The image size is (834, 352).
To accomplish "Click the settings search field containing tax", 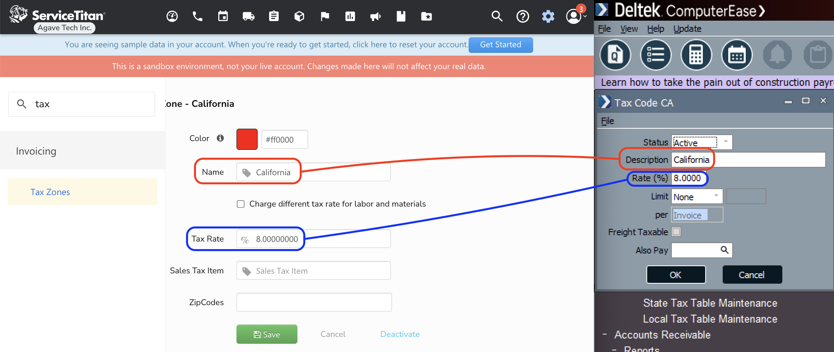I will click(x=81, y=104).
